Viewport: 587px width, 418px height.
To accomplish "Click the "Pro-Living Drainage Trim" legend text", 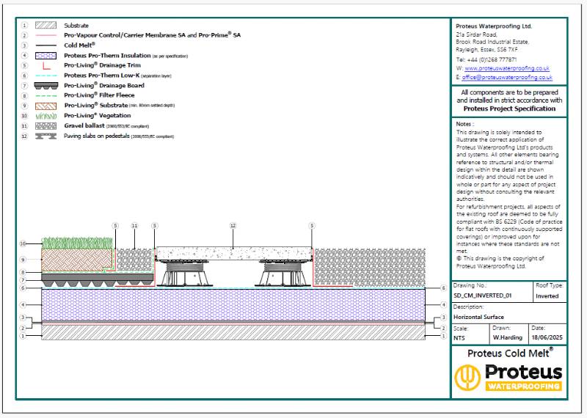I will pyautogui.click(x=102, y=65).
